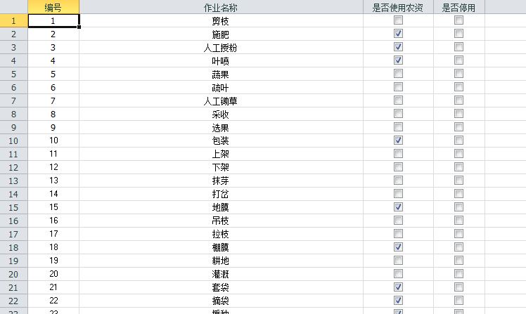
Task: Check 是否使用农资 for 选果 row
Action: click(398, 127)
